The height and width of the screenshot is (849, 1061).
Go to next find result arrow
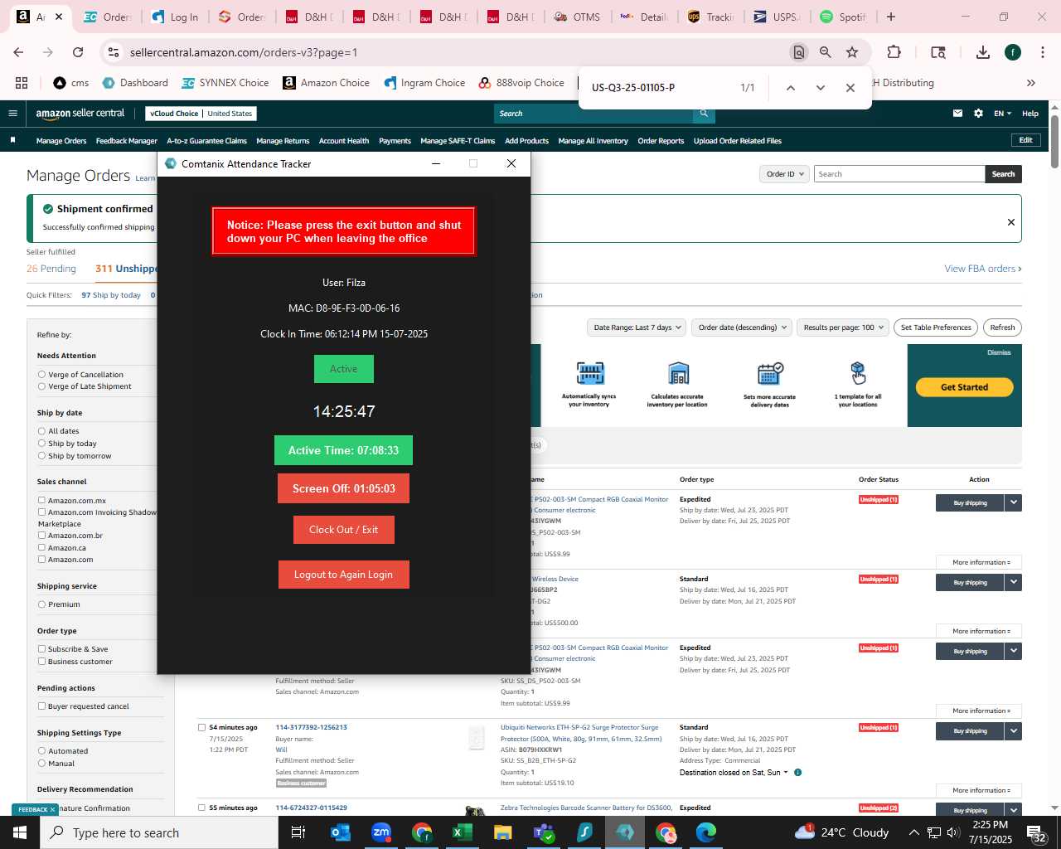tap(820, 88)
